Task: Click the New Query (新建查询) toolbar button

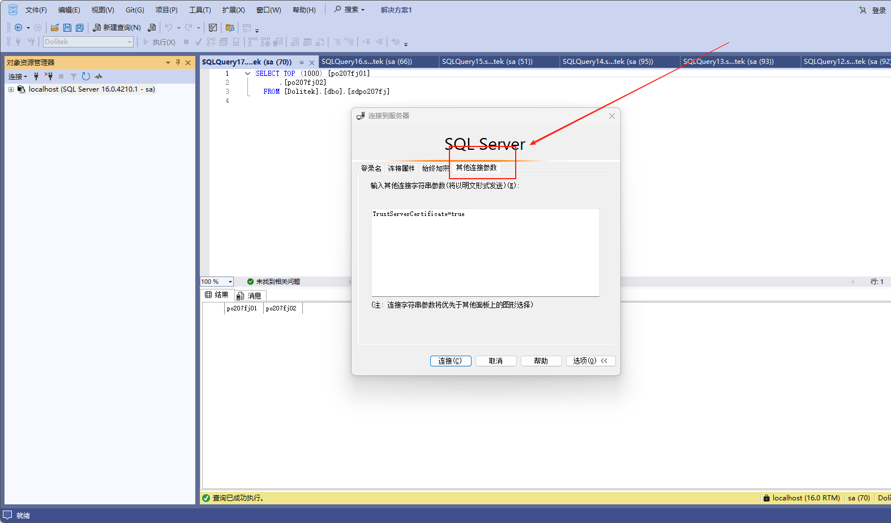Action: pos(117,28)
